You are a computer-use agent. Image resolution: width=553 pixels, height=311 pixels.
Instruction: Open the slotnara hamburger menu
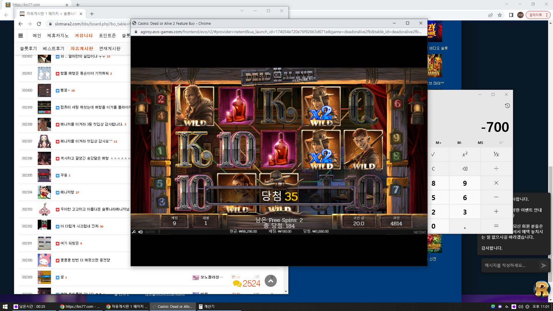pos(20,36)
